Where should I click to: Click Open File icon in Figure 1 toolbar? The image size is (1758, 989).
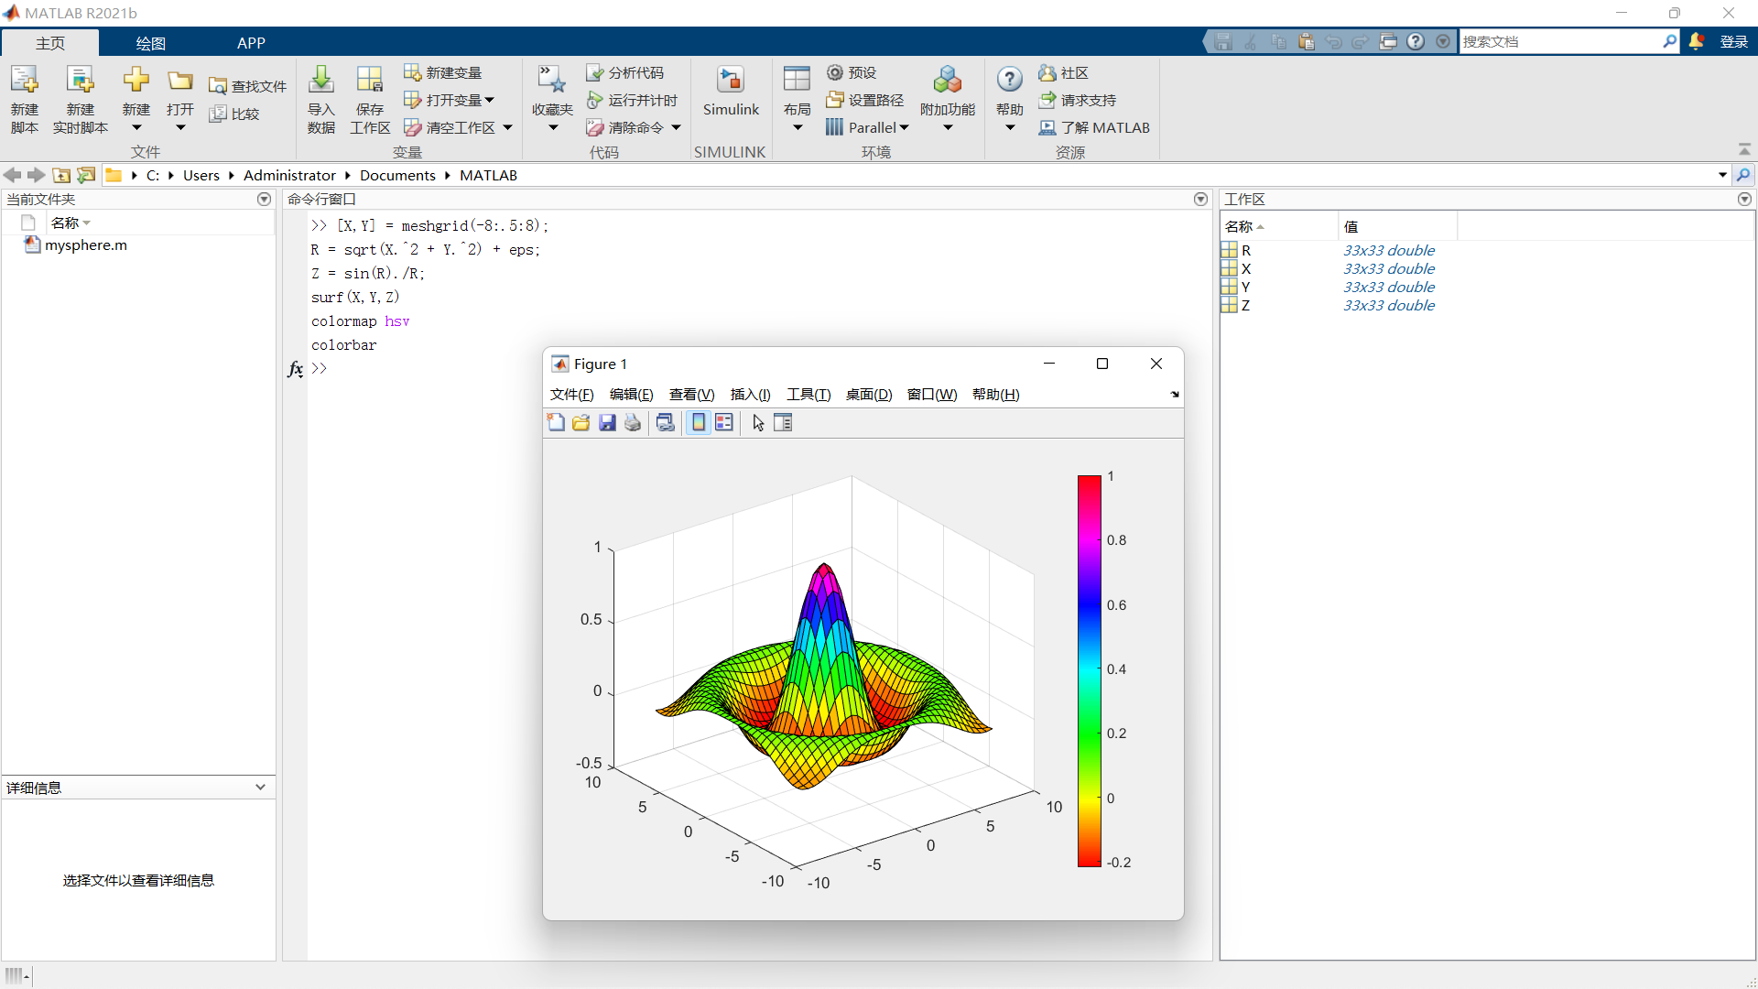[581, 422]
